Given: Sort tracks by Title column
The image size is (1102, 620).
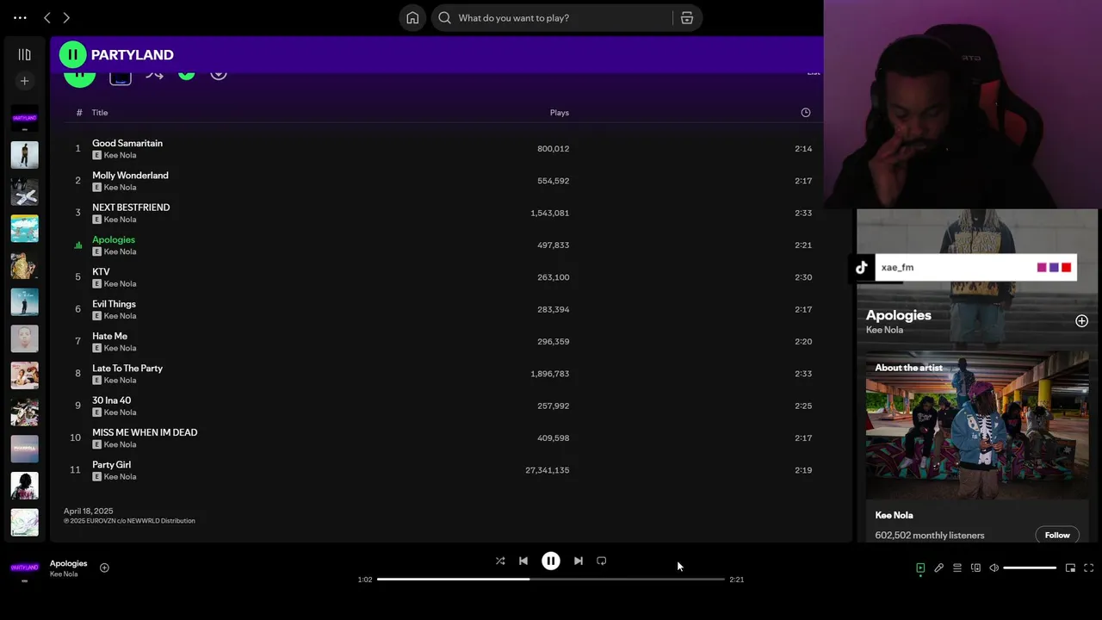Looking at the screenshot, I should tap(100, 113).
